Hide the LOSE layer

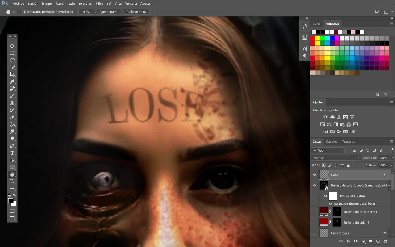coord(314,175)
